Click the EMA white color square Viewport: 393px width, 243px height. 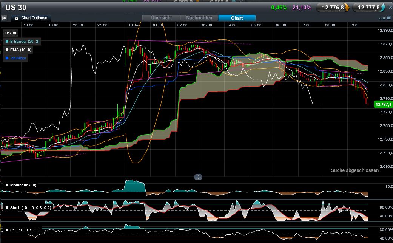7,50
